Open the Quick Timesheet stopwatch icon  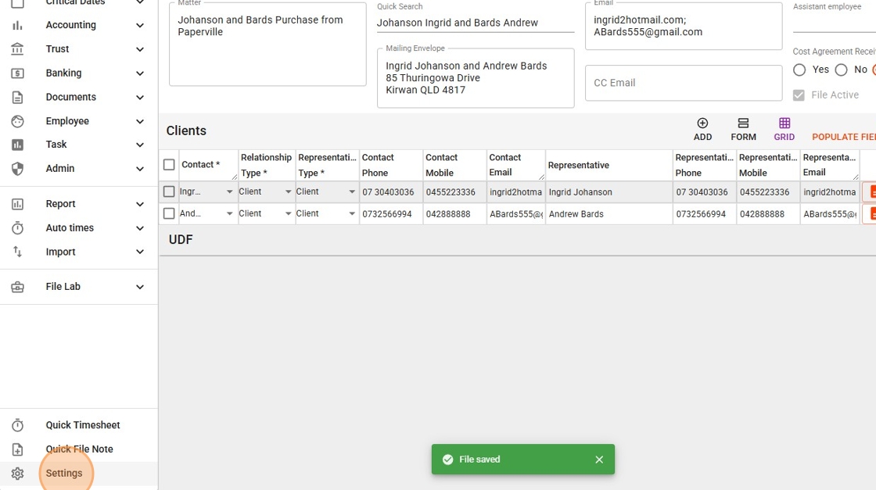pos(17,425)
